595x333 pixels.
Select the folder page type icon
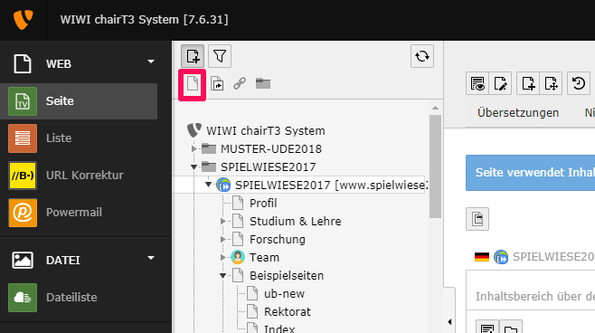click(263, 83)
